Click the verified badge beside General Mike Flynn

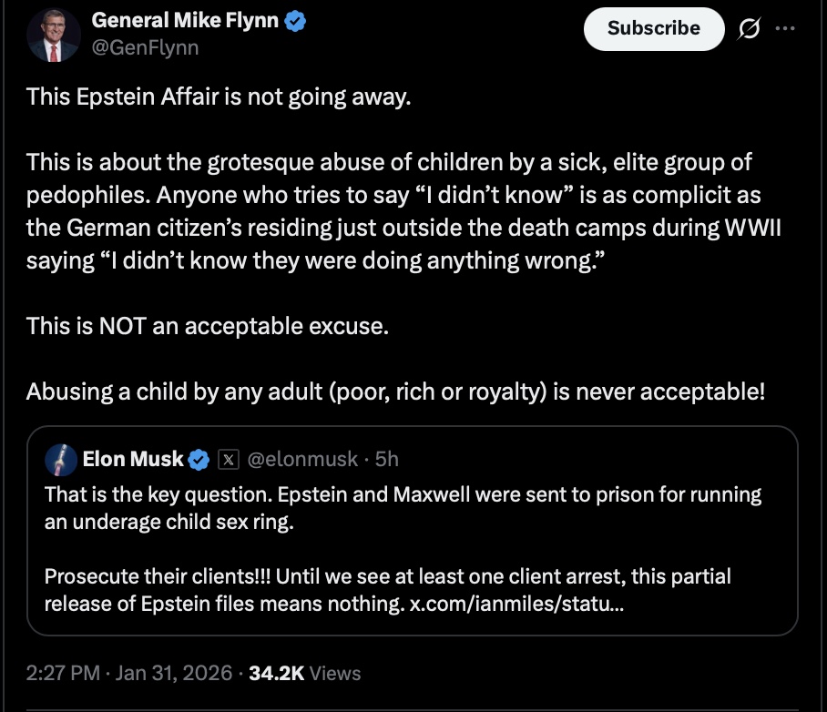click(x=296, y=22)
